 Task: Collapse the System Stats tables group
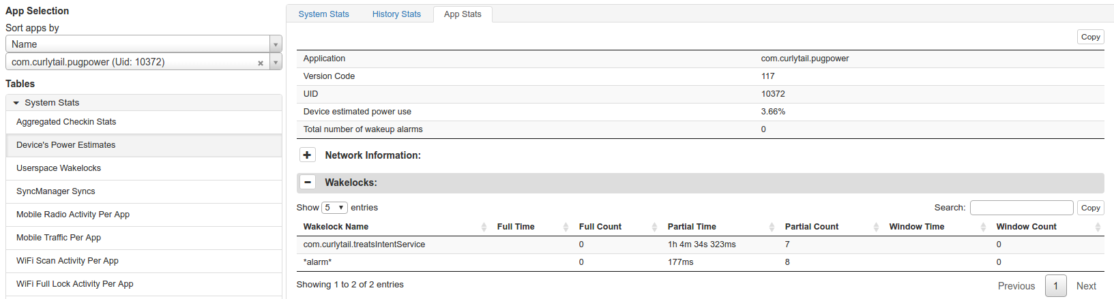coord(16,103)
